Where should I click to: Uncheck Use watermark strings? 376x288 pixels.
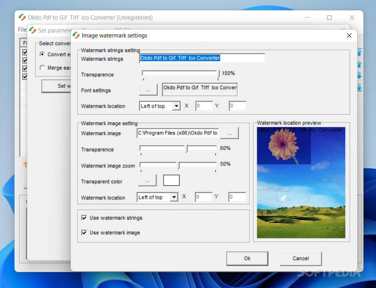[x=84, y=218]
